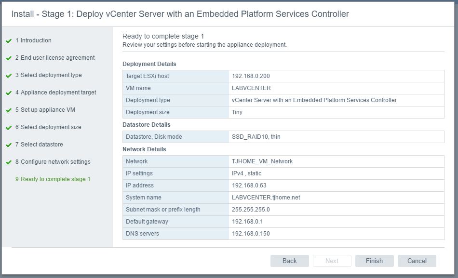
Task: Click the Deployment size label cell
Action: pyautogui.click(x=176, y=112)
